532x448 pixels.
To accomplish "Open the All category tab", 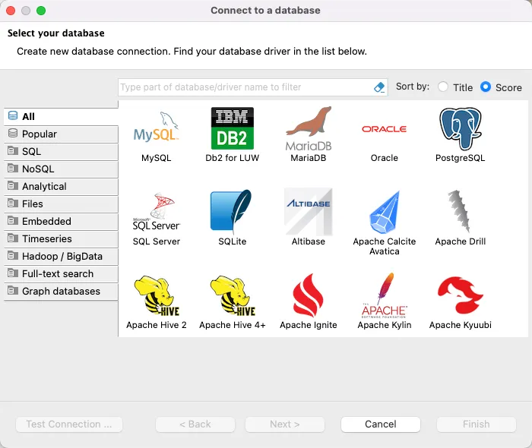I will tap(61, 116).
